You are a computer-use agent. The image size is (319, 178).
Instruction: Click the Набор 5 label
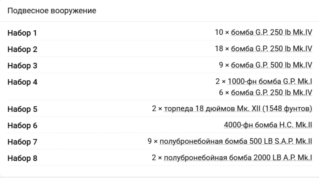(22, 109)
